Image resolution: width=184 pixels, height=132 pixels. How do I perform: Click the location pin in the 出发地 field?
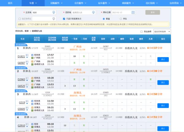coord(54,12)
